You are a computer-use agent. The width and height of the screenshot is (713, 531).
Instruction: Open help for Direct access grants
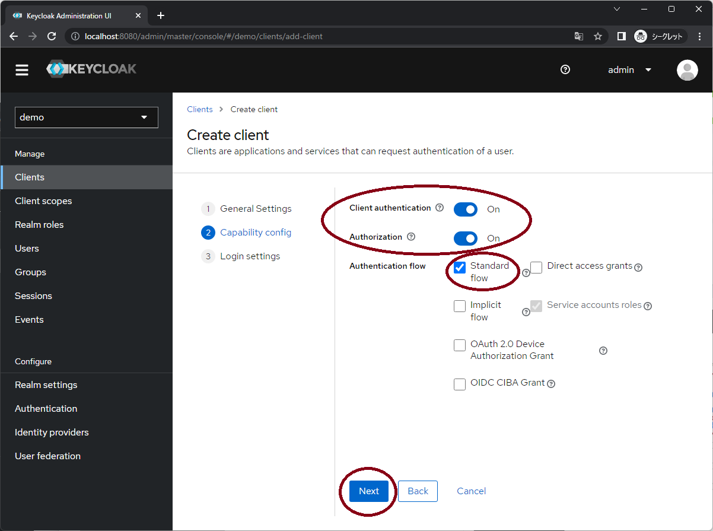(x=638, y=268)
